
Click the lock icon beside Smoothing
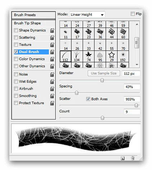pyautogui.click(x=52, y=96)
